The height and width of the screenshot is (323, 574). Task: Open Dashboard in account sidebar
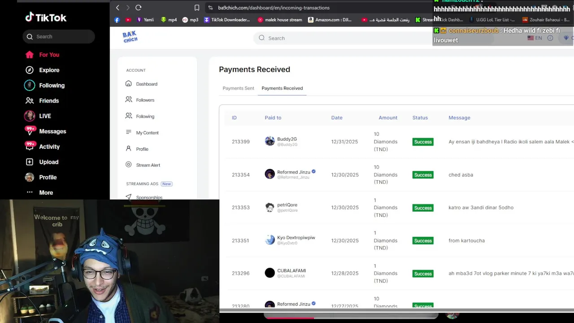point(141,84)
